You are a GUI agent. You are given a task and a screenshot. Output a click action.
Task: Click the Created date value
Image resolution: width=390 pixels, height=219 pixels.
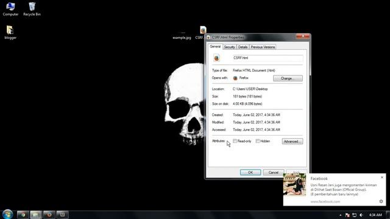click(x=257, y=115)
